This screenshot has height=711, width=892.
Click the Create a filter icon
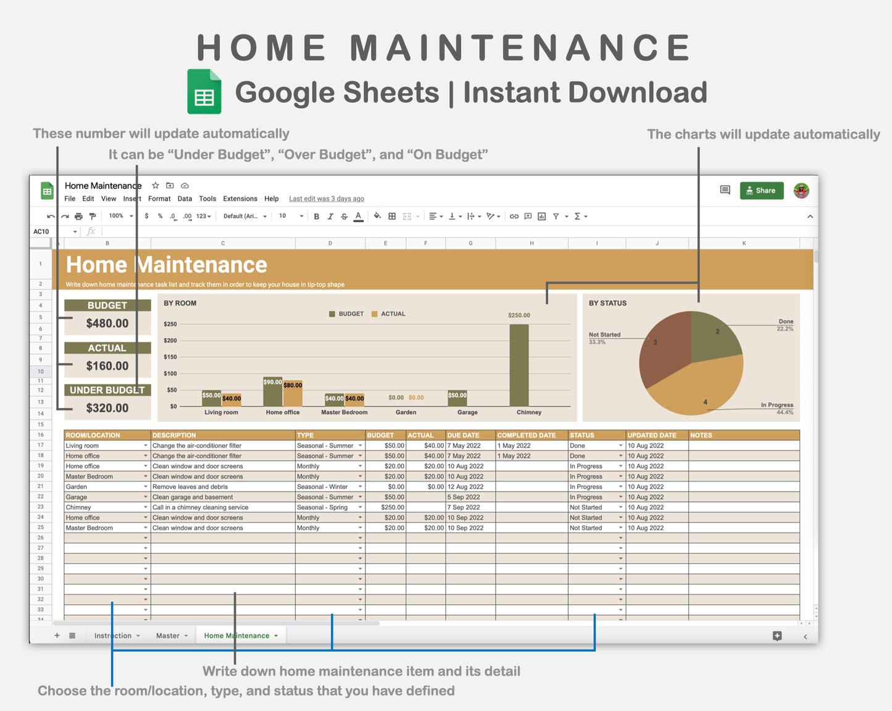click(x=556, y=216)
